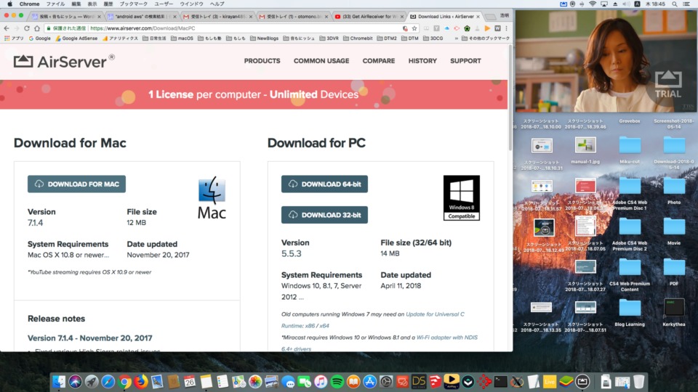Open Wi-Fi status icon in menu bar
This screenshot has height=392, width=698.
(x=593, y=4)
